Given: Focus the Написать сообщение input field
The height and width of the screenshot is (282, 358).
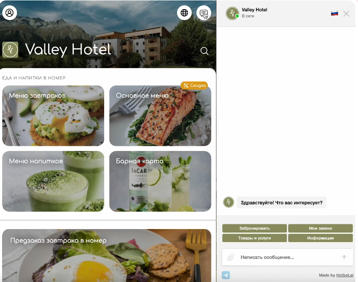Looking at the screenshot, I should [287, 257].
